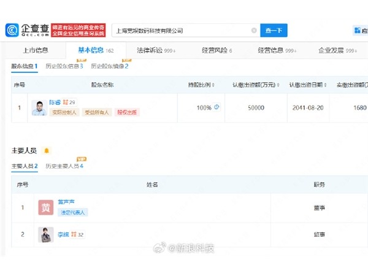
Task: Open the person link 黄声声
Action: coord(66,202)
